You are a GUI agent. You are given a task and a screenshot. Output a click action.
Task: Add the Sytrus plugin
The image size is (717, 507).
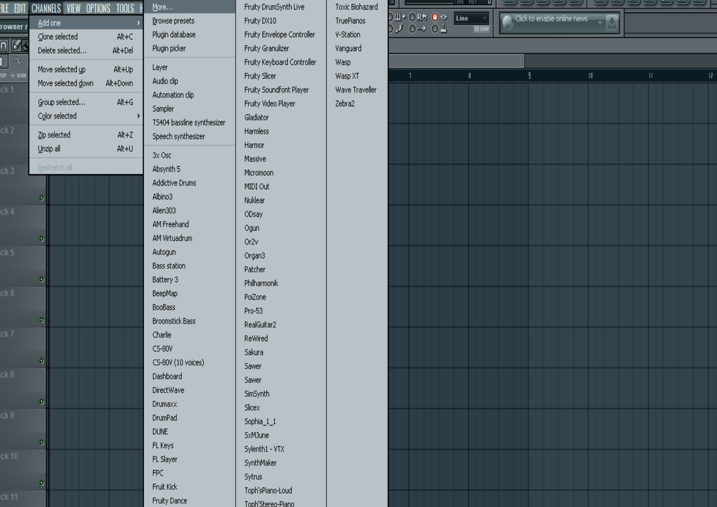pyautogui.click(x=281, y=476)
